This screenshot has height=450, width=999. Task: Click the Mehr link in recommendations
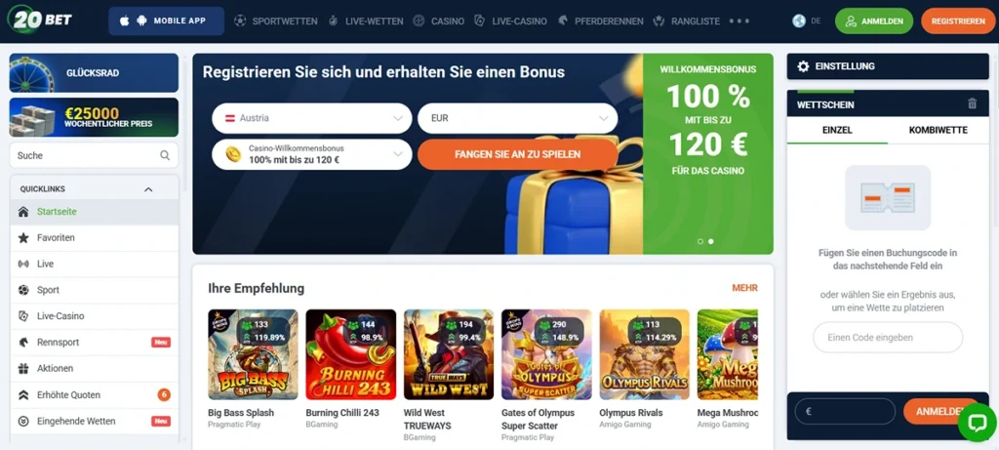(x=744, y=288)
